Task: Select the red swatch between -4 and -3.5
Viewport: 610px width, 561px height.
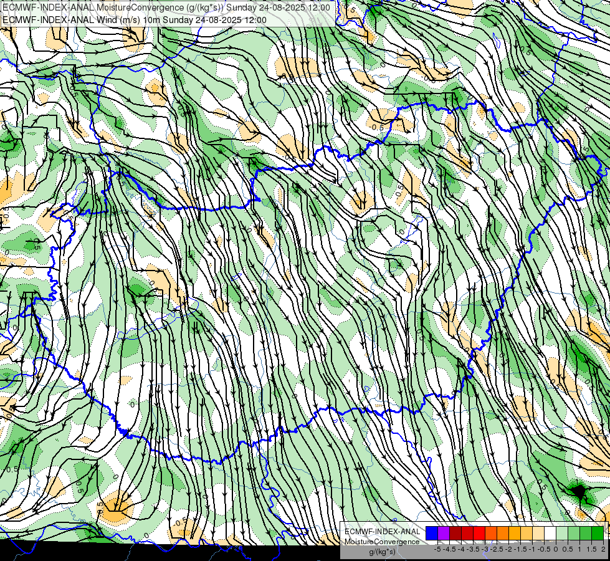Action: [467, 534]
